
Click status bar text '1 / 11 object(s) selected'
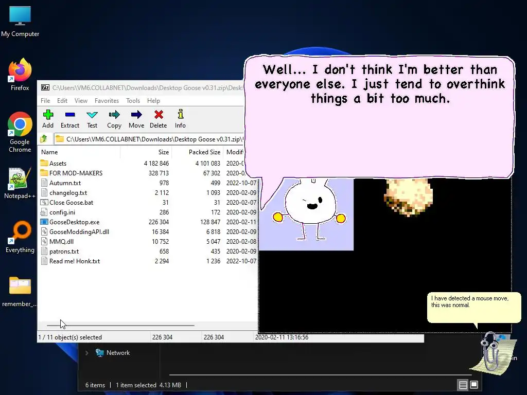70,337
